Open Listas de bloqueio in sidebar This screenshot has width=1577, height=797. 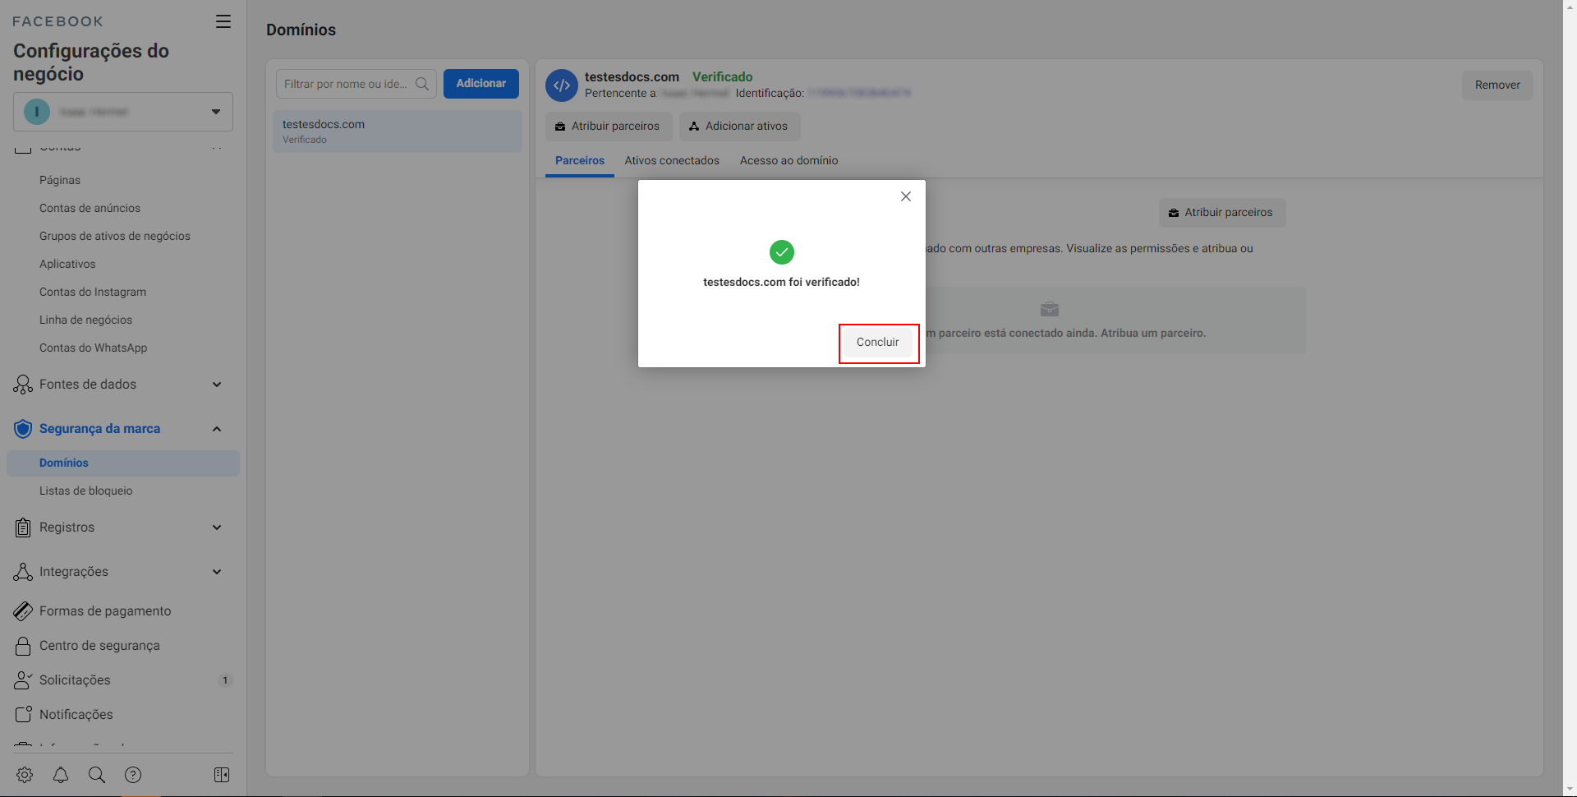86,491
